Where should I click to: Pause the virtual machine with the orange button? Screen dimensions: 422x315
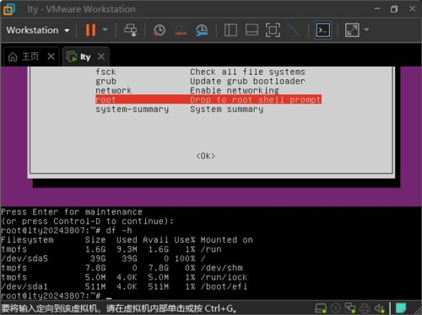tap(90, 30)
